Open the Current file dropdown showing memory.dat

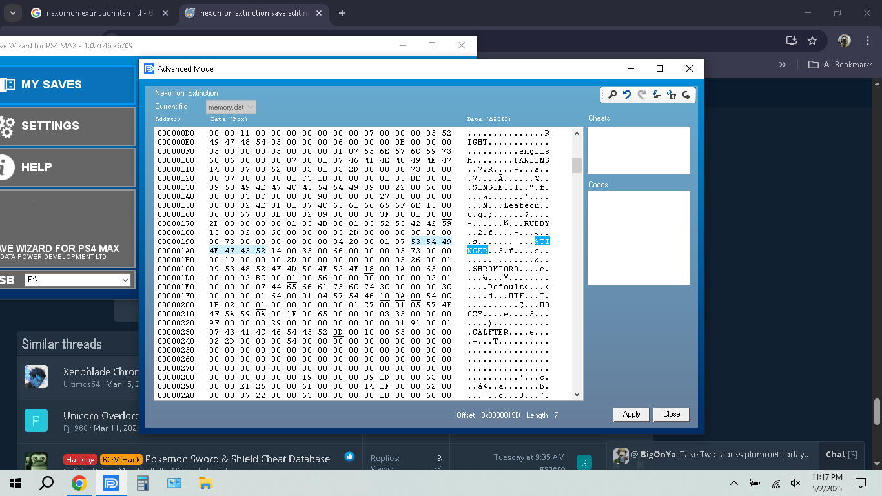pos(231,107)
